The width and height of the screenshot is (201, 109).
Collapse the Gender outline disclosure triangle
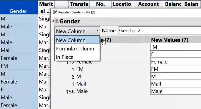click(53, 21)
